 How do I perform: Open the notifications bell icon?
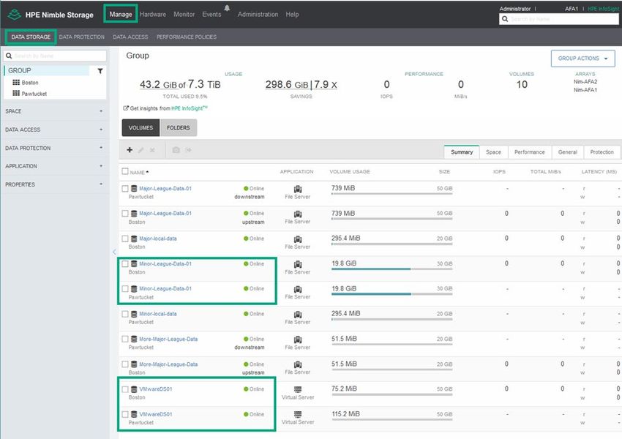click(x=227, y=8)
